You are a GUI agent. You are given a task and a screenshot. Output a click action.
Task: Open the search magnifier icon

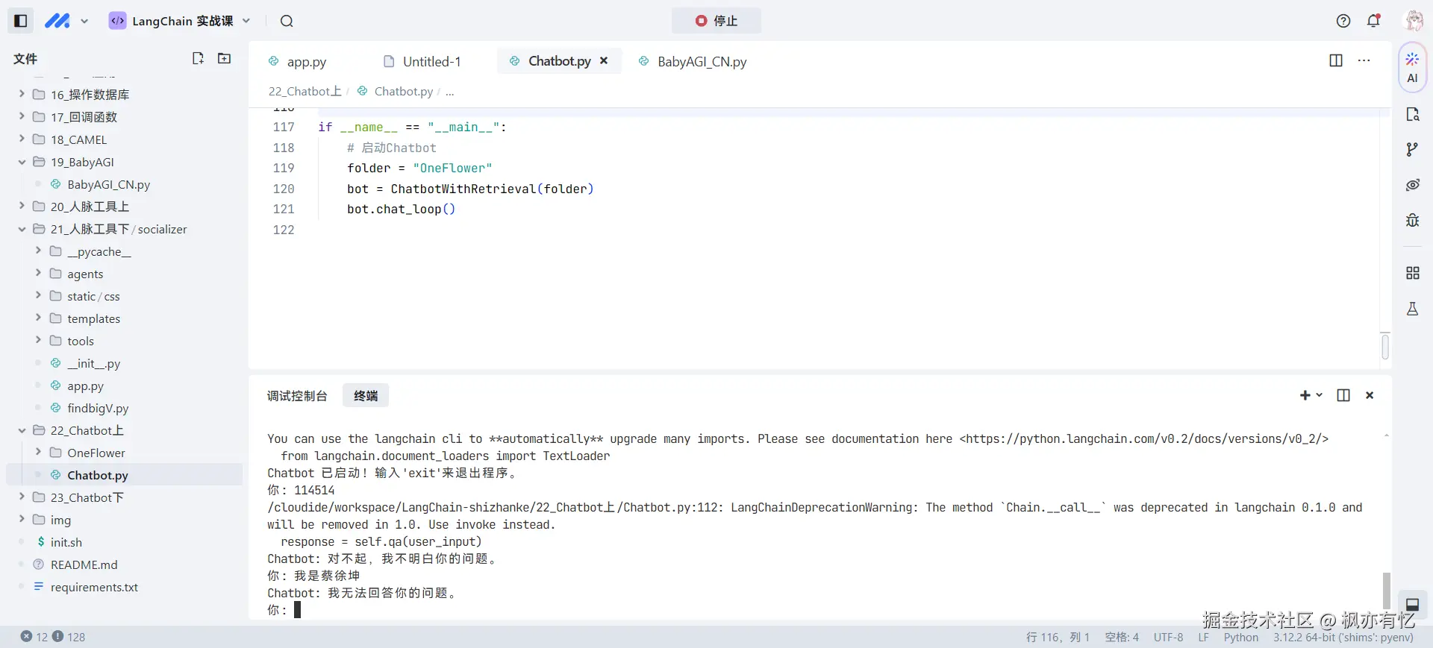[x=287, y=21]
